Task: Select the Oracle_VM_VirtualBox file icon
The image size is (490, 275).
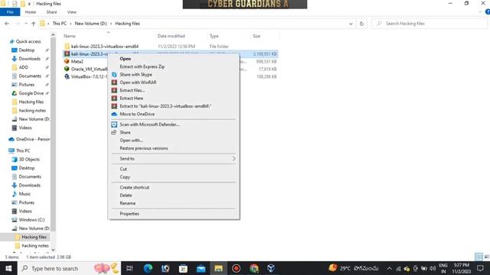Action: click(67, 69)
